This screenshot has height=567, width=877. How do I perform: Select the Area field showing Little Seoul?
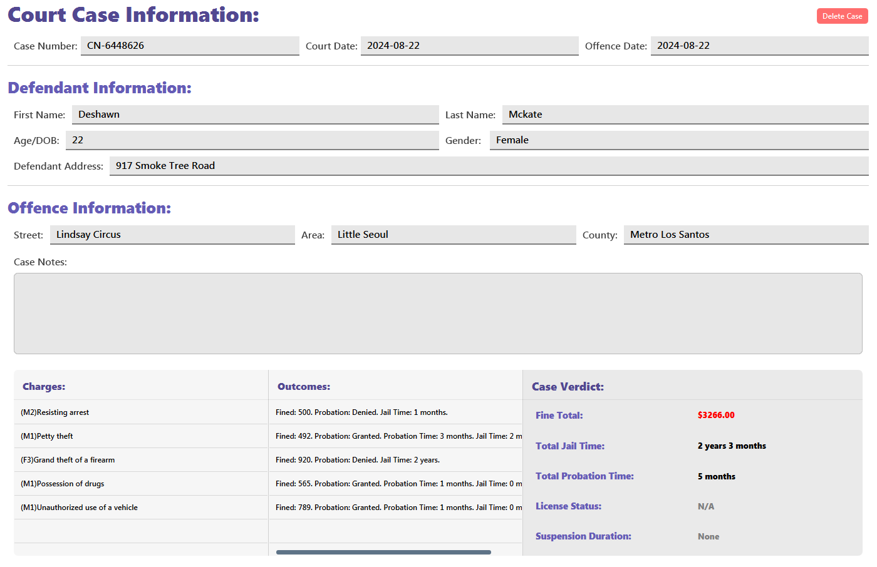click(453, 235)
